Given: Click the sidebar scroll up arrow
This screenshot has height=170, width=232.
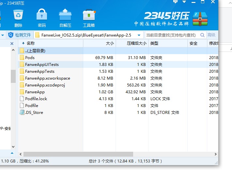Looking at the screenshot, I should click(x=13, y=50).
